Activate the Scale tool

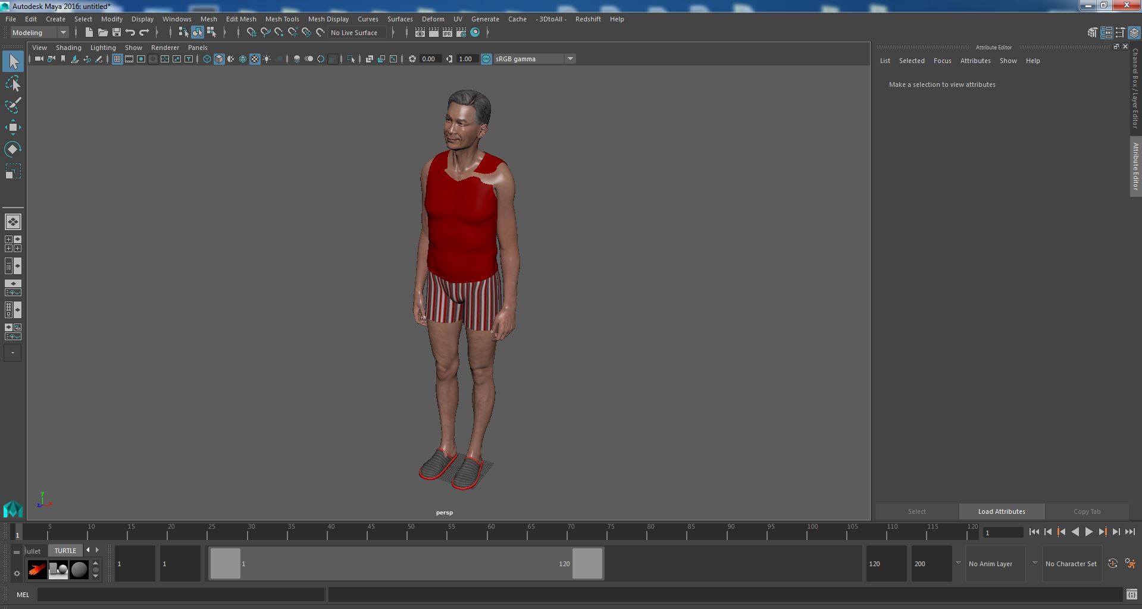pos(13,171)
